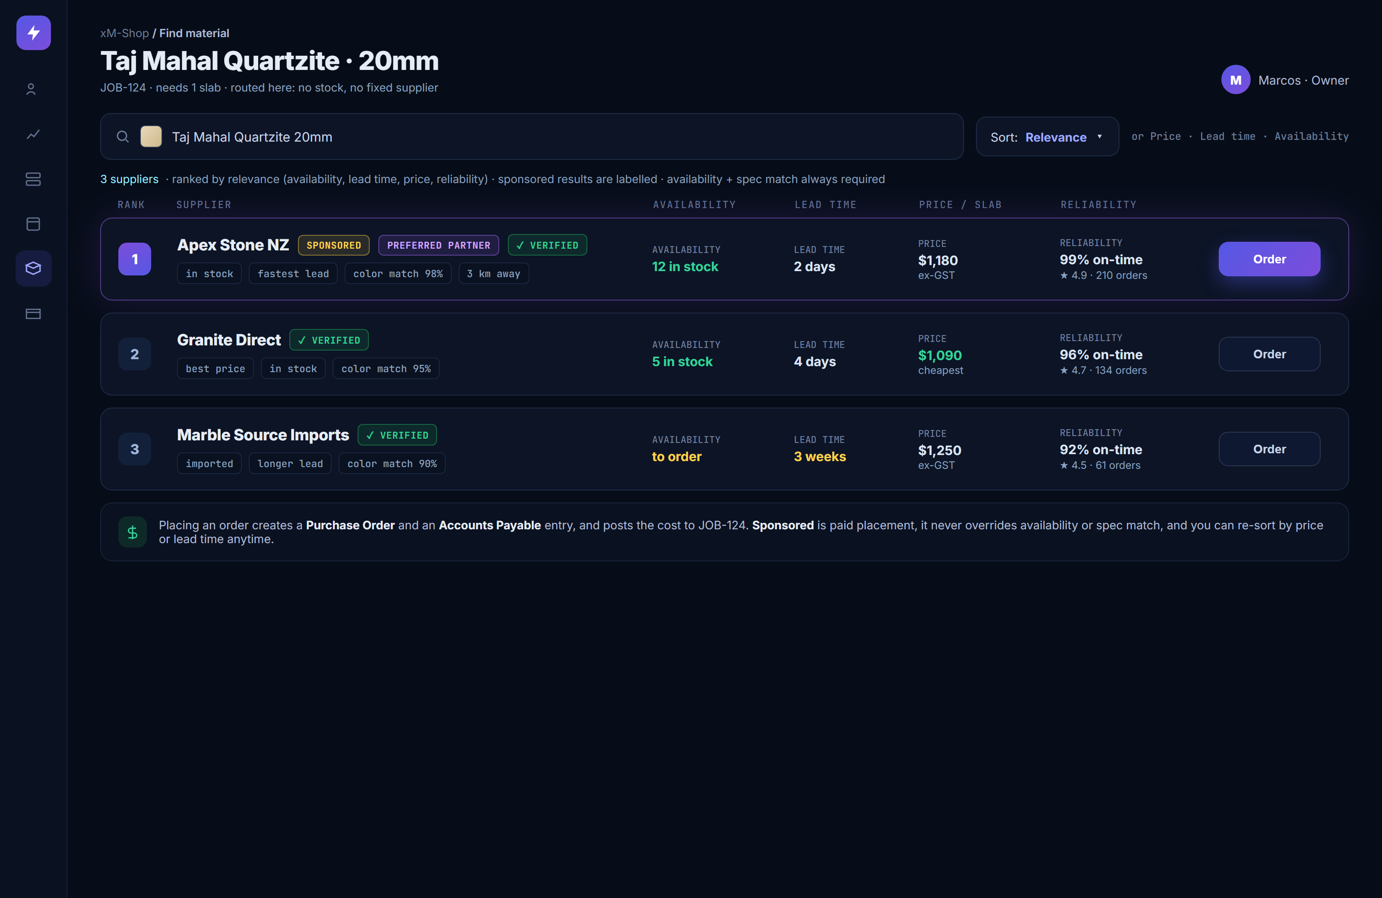Click the material search input field
Screen dimensions: 1382x898
[531, 136]
